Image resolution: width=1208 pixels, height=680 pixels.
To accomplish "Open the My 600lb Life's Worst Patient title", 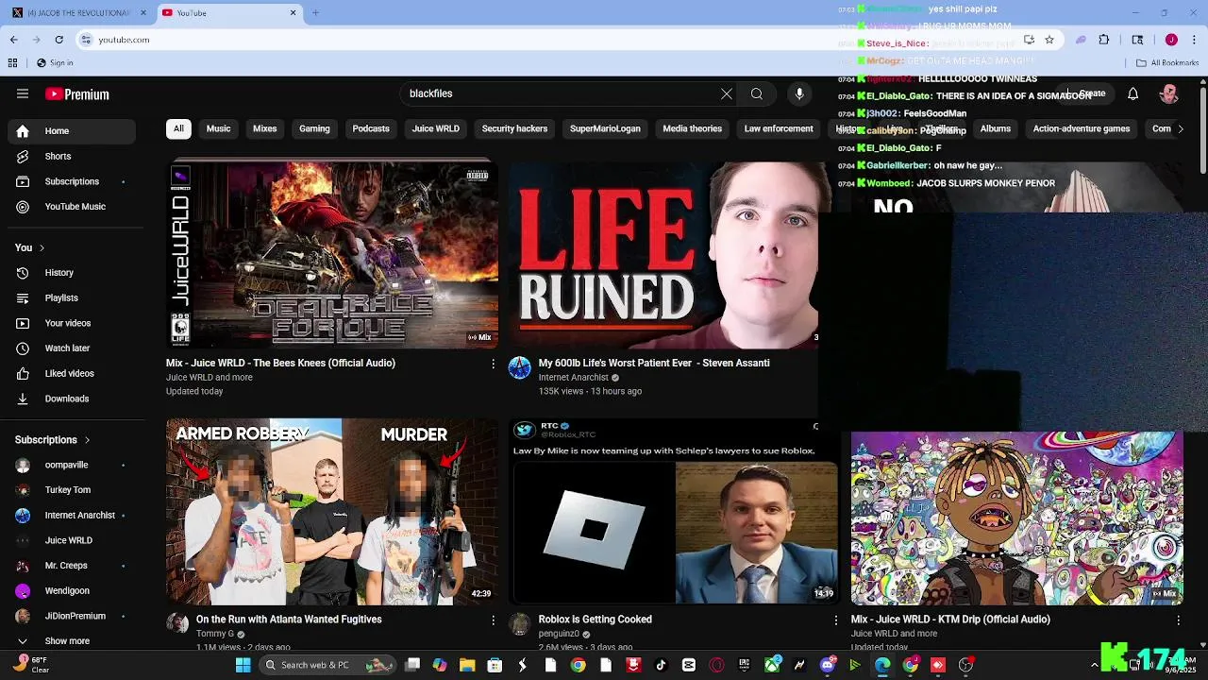I will click(x=654, y=363).
